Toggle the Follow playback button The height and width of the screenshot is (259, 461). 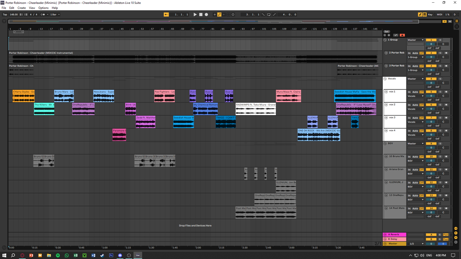pyautogui.click(x=166, y=15)
